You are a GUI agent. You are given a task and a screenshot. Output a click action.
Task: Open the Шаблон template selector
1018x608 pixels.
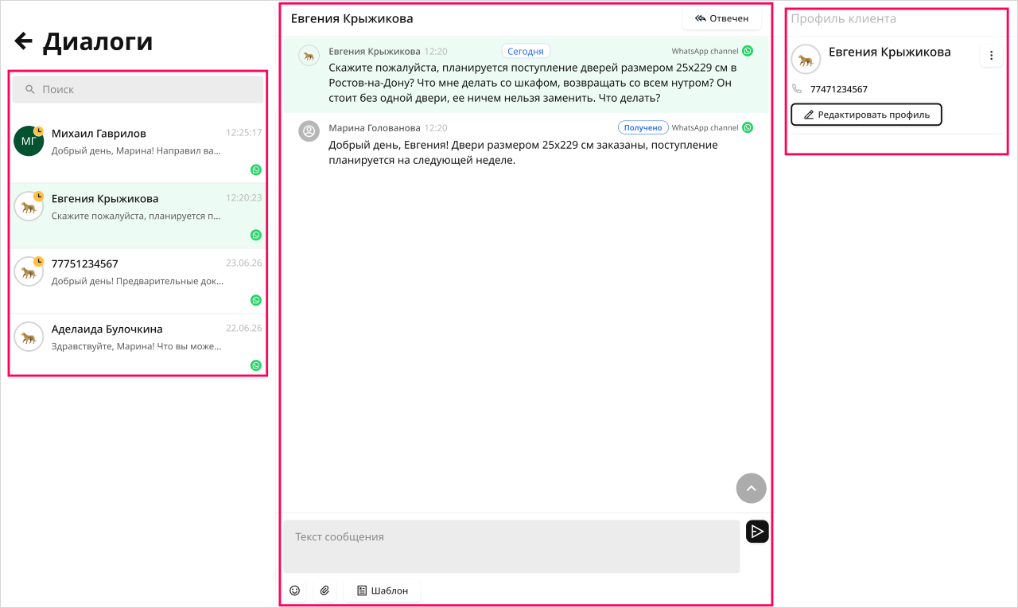382,590
